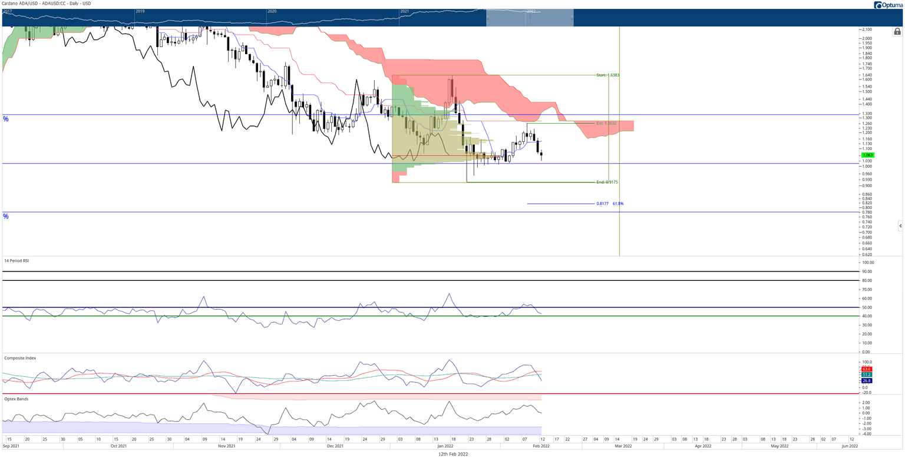Screen dimensions: 905x461
Task: Click the lower blue percent marker
Action: point(6,217)
